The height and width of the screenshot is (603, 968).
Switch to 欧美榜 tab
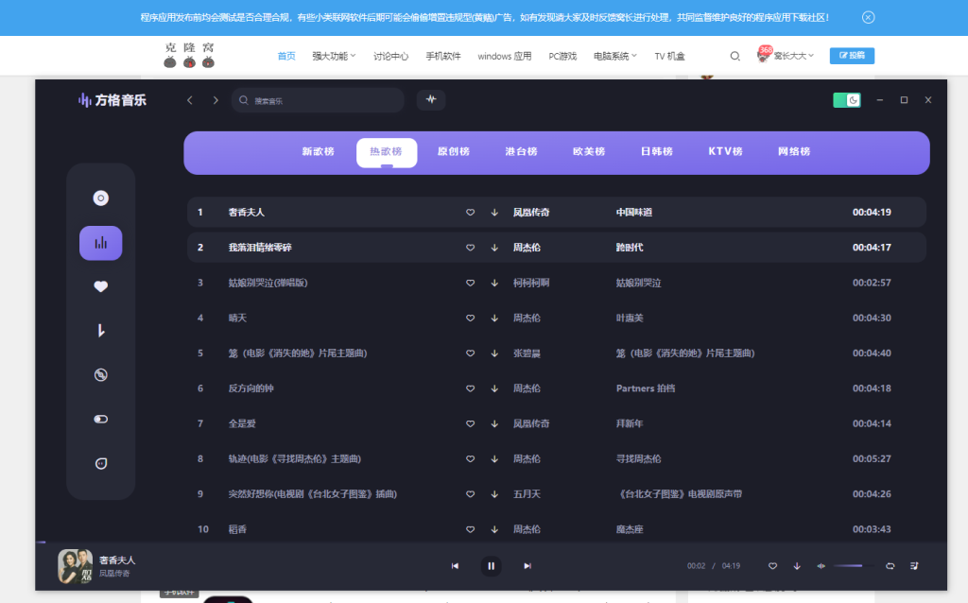589,152
